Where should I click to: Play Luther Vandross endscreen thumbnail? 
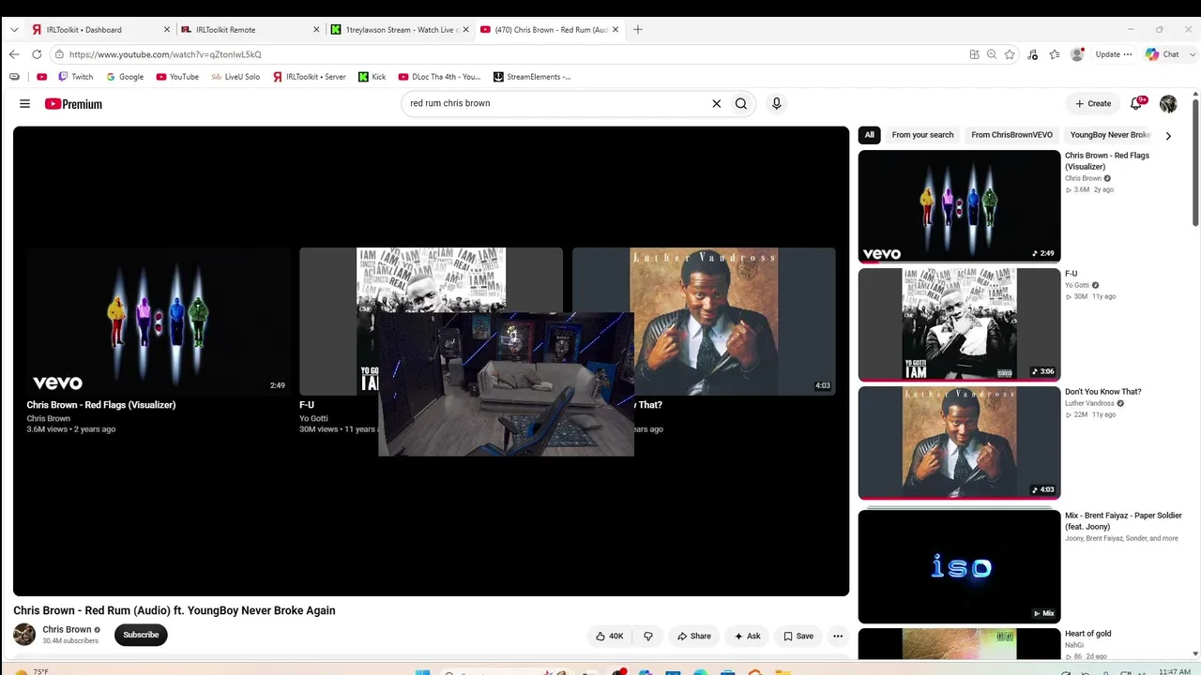coord(704,322)
